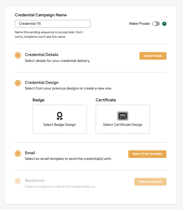Click the Credential Details step status circle
Image resolution: width=183 pixels, height=210 pixels.
tap(18, 55)
